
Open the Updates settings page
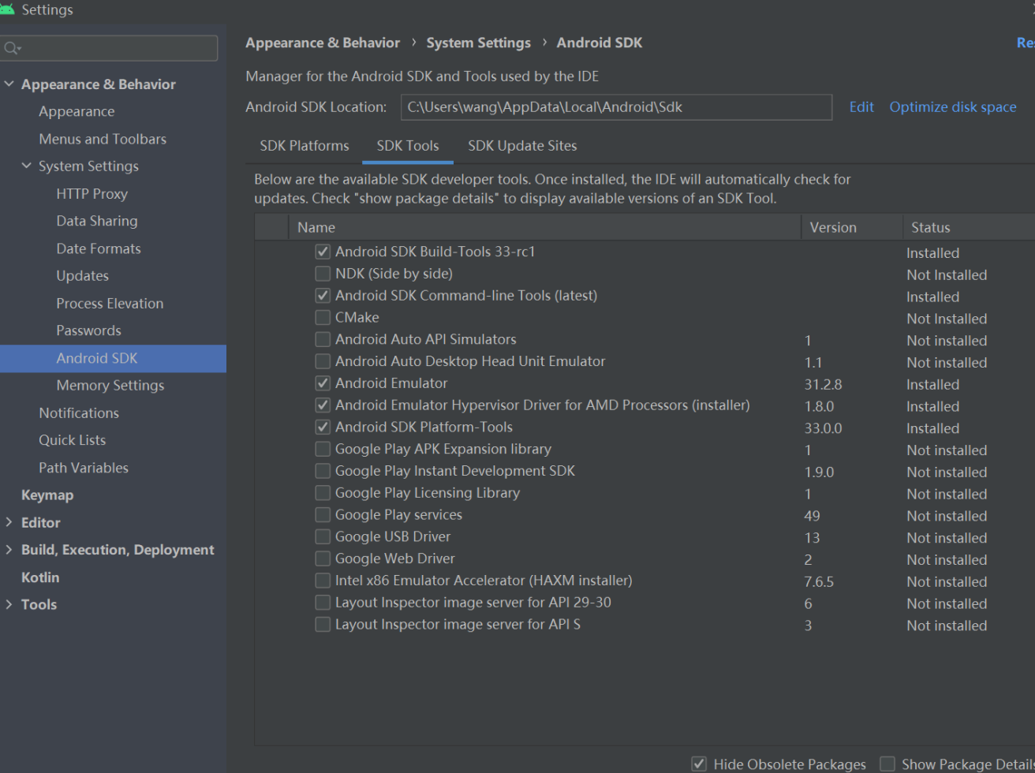tap(83, 276)
